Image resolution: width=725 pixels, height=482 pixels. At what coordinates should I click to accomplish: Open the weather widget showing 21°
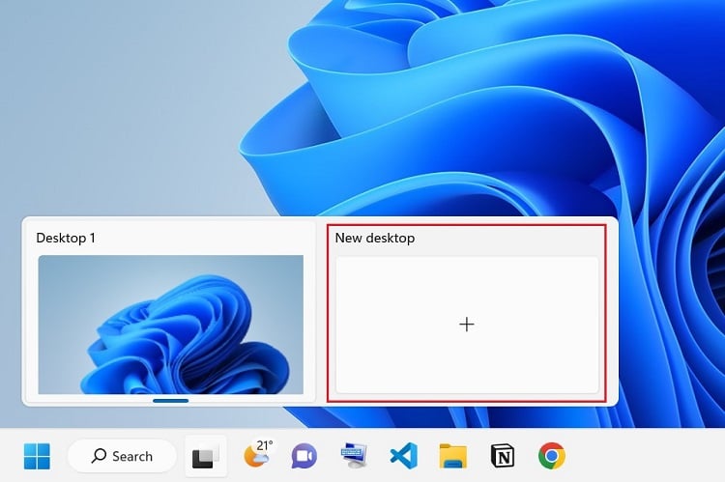coord(257,454)
